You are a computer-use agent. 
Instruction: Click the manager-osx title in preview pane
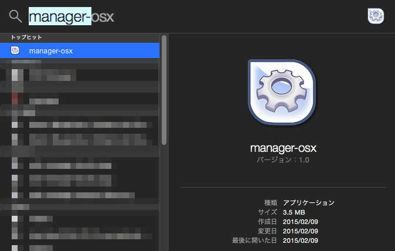point(283,148)
